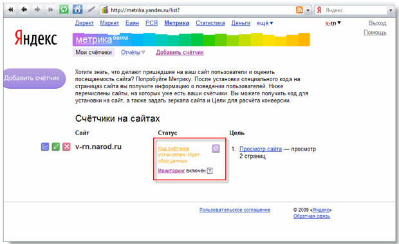Image resolution: width=399 pixels, height=244 pixels.
Task: Click the Сайт column header
Action: click(x=82, y=133)
